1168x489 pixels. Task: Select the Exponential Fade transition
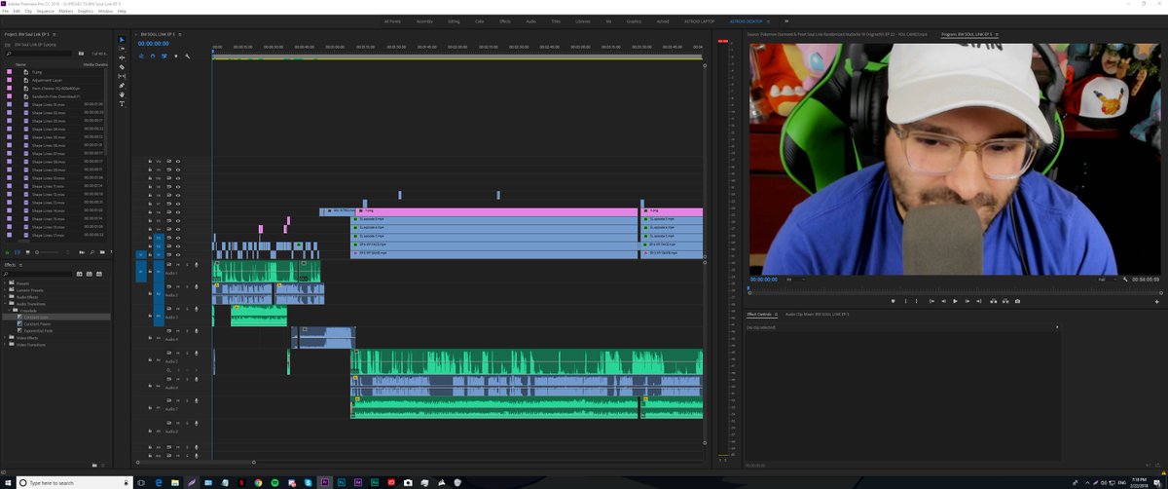[x=38, y=330]
